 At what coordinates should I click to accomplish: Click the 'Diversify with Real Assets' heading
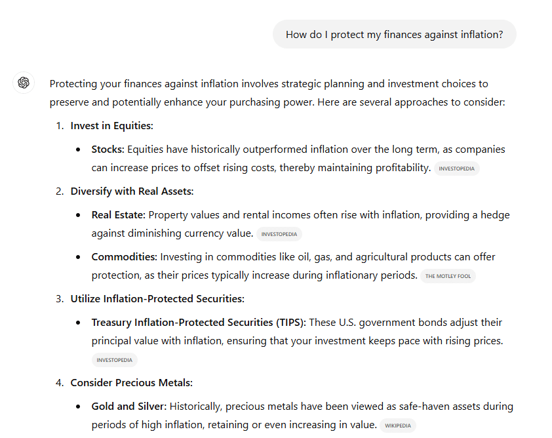click(x=132, y=191)
